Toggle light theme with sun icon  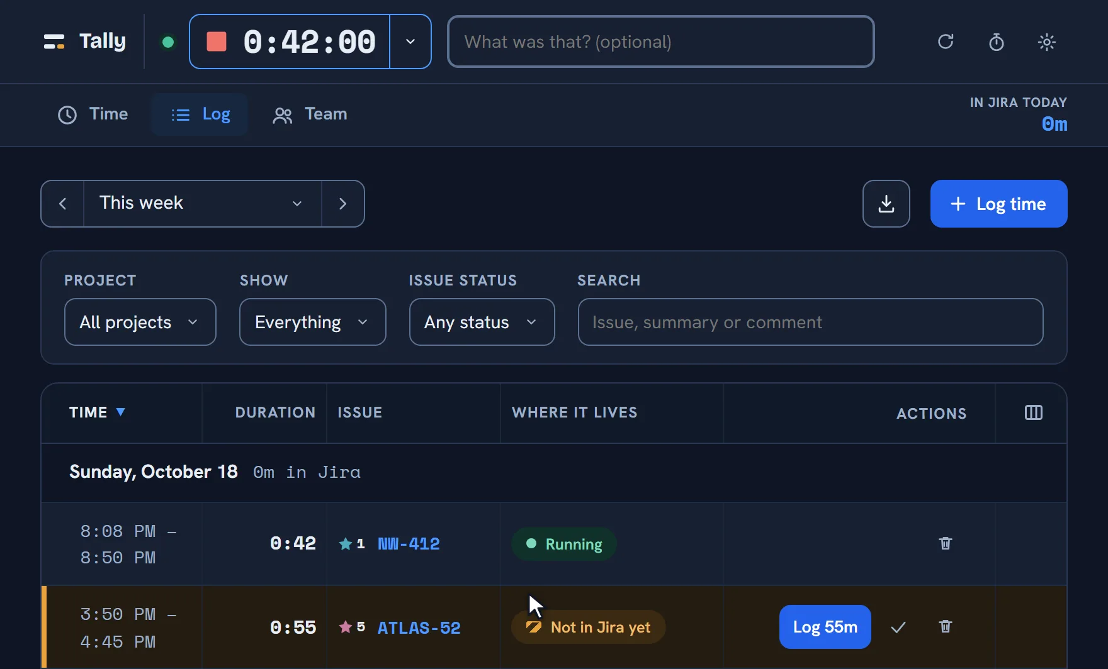[x=1046, y=42]
